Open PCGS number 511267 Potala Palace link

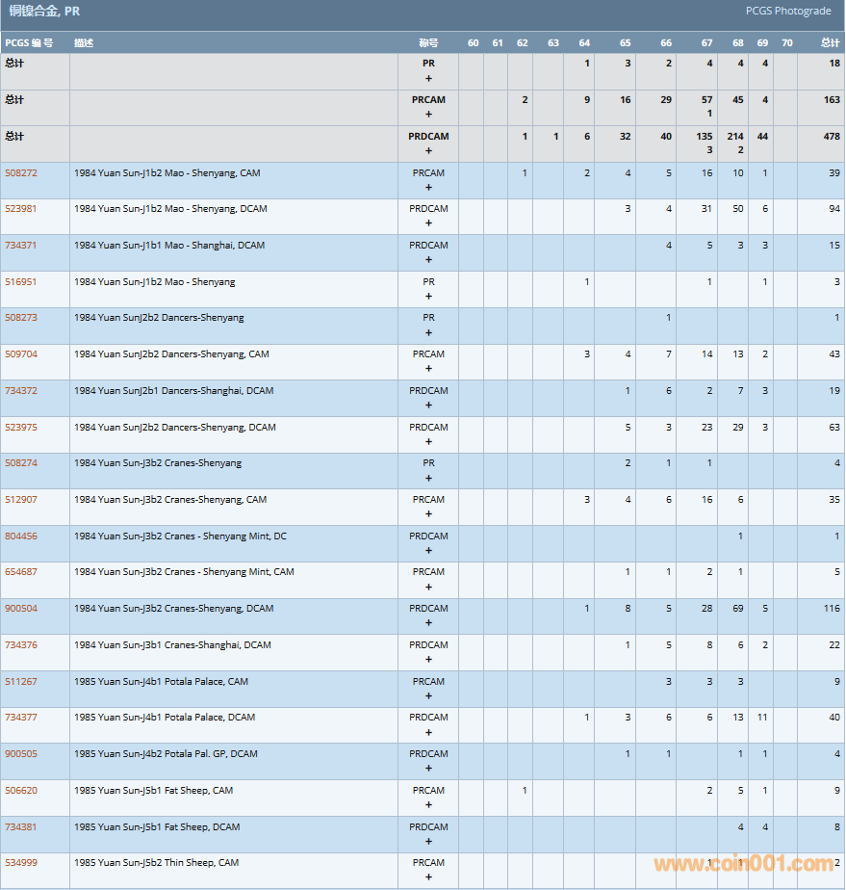click(x=21, y=682)
